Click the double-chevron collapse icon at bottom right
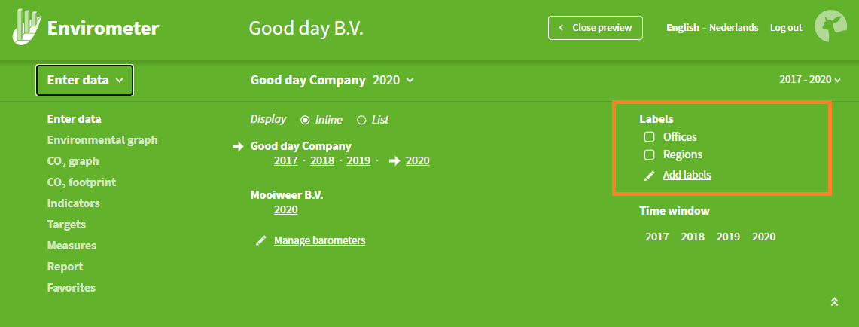The image size is (859, 327). 834,302
